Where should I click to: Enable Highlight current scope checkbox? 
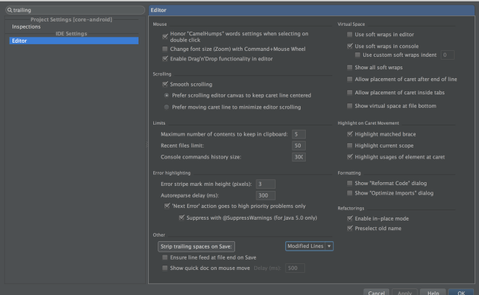coord(349,145)
